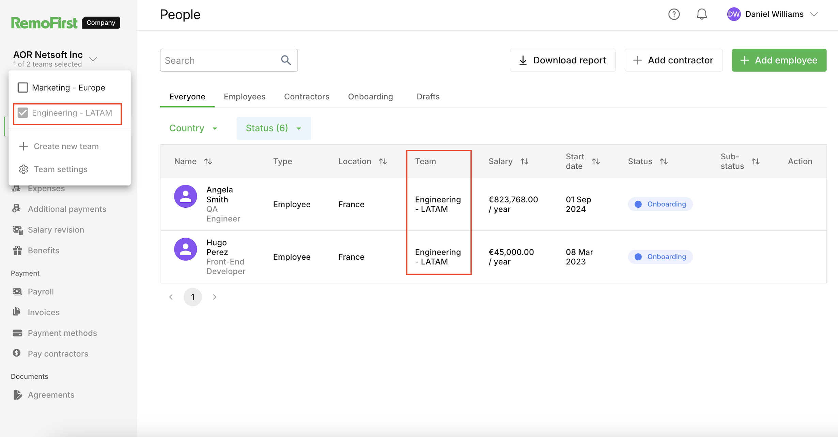838x437 pixels.
Task: Click the RemoFirst logo
Action: tap(44, 23)
